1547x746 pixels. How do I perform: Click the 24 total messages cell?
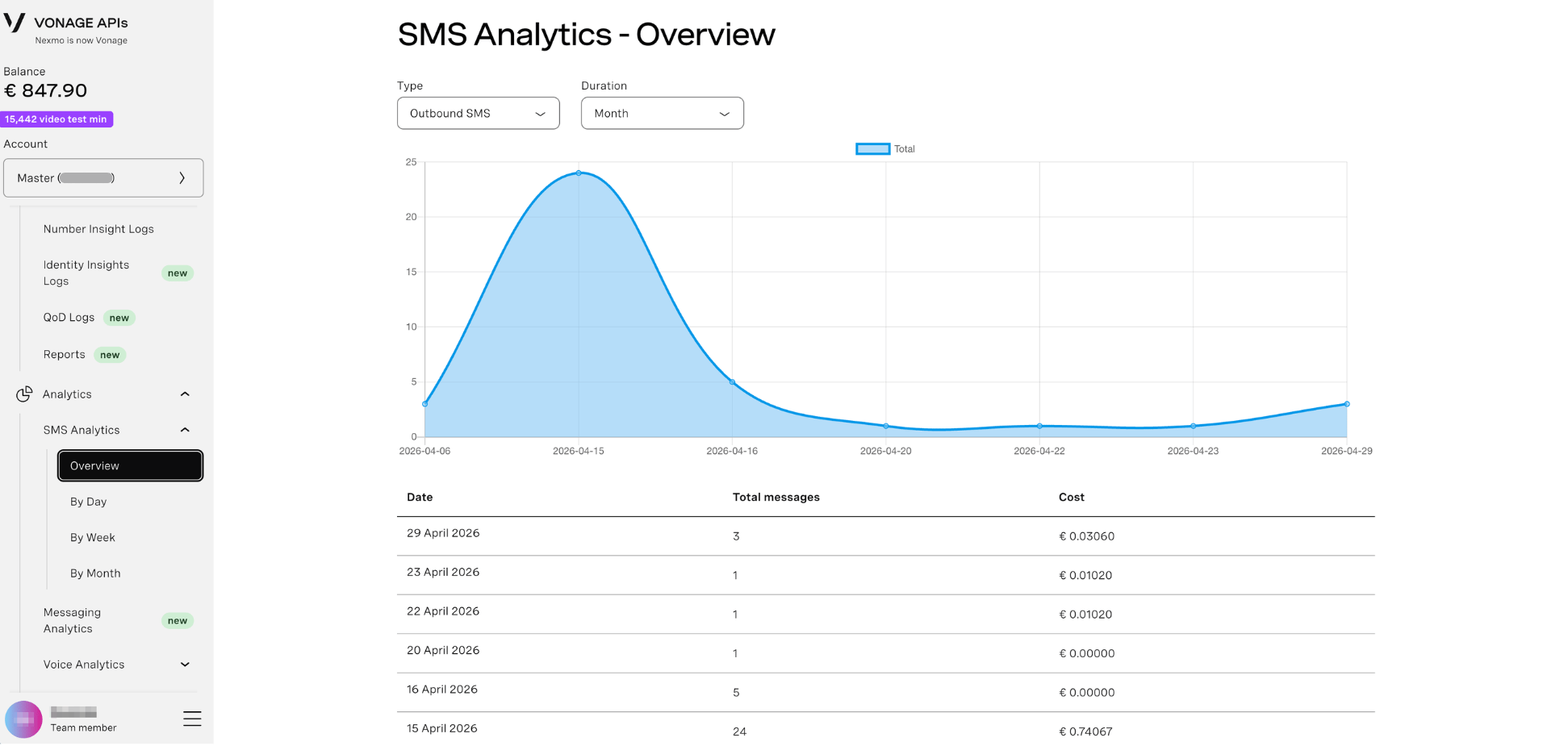tap(739, 731)
